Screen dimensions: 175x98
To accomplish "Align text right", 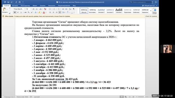I will [57, 12].
